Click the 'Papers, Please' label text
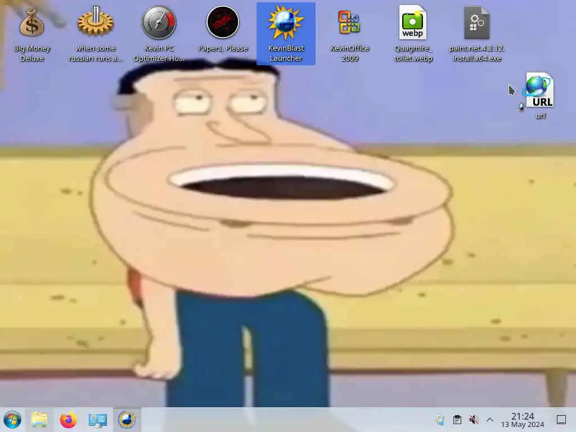 coord(223,48)
